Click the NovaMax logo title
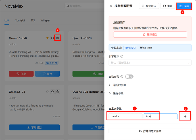The image size is (196, 140). click(14, 6)
